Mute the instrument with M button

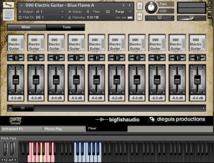[x=140, y=16]
